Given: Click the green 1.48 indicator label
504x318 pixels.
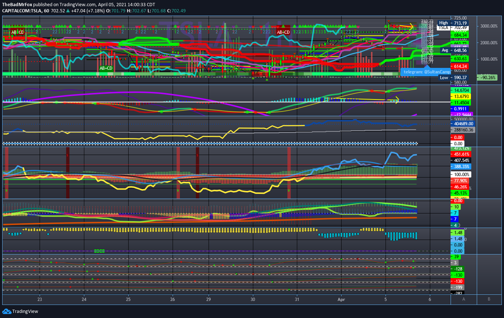Looking at the screenshot, I should tap(458, 233).
